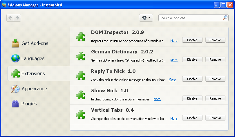Remove the Show Nick extension
This screenshot has width=235, height=137.
215,98
